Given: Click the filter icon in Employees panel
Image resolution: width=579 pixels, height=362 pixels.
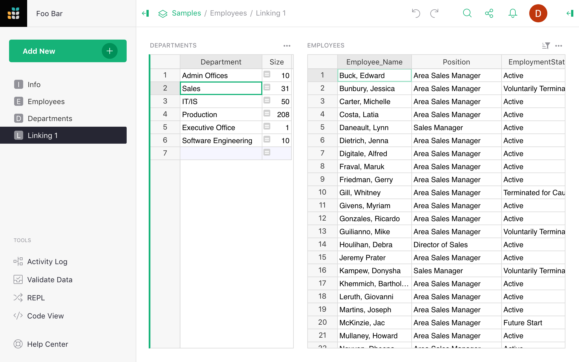Looking at the screenshot, I should (x=546, y=45).
